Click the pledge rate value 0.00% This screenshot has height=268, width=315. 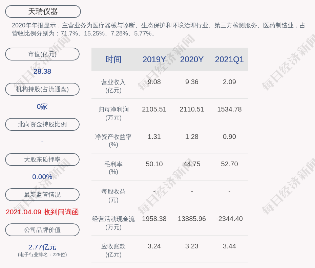[x=42, y=177]
